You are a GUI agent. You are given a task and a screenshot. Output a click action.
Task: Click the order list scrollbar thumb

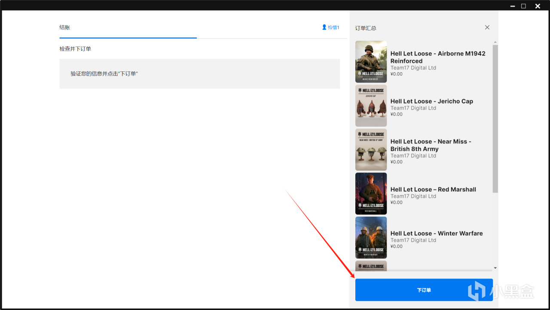[x=495, y=119]
